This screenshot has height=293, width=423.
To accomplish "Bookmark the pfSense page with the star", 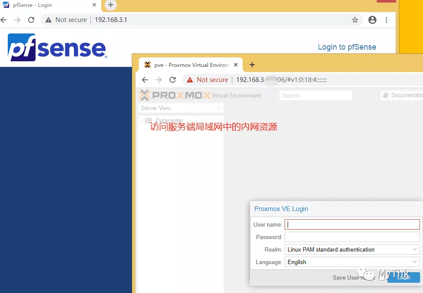I will coord(355,20).
